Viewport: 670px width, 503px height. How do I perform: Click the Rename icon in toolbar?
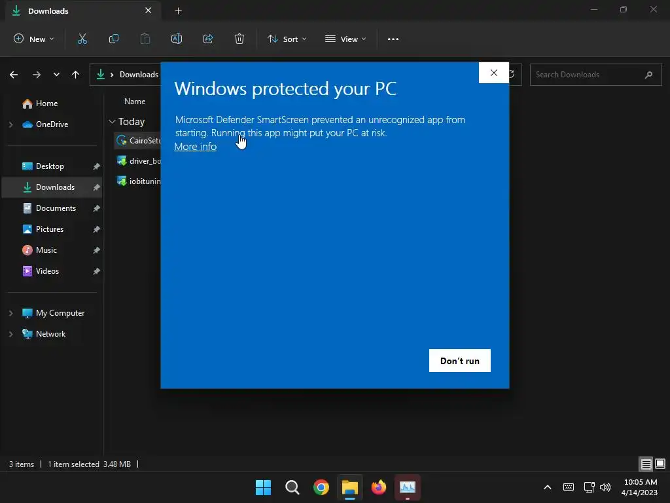tap(177, 39)
